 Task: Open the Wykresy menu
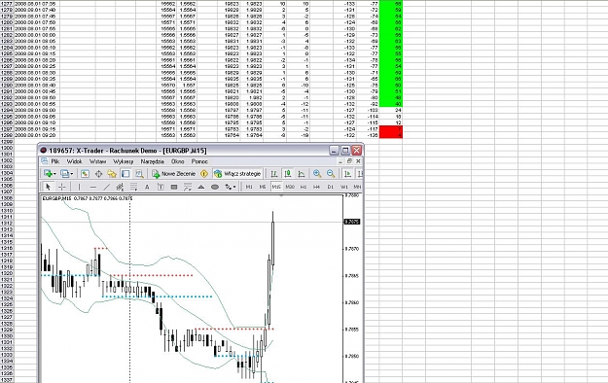click(123, 161)
